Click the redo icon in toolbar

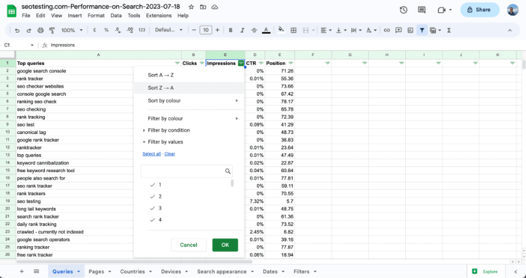pos(29,31)
